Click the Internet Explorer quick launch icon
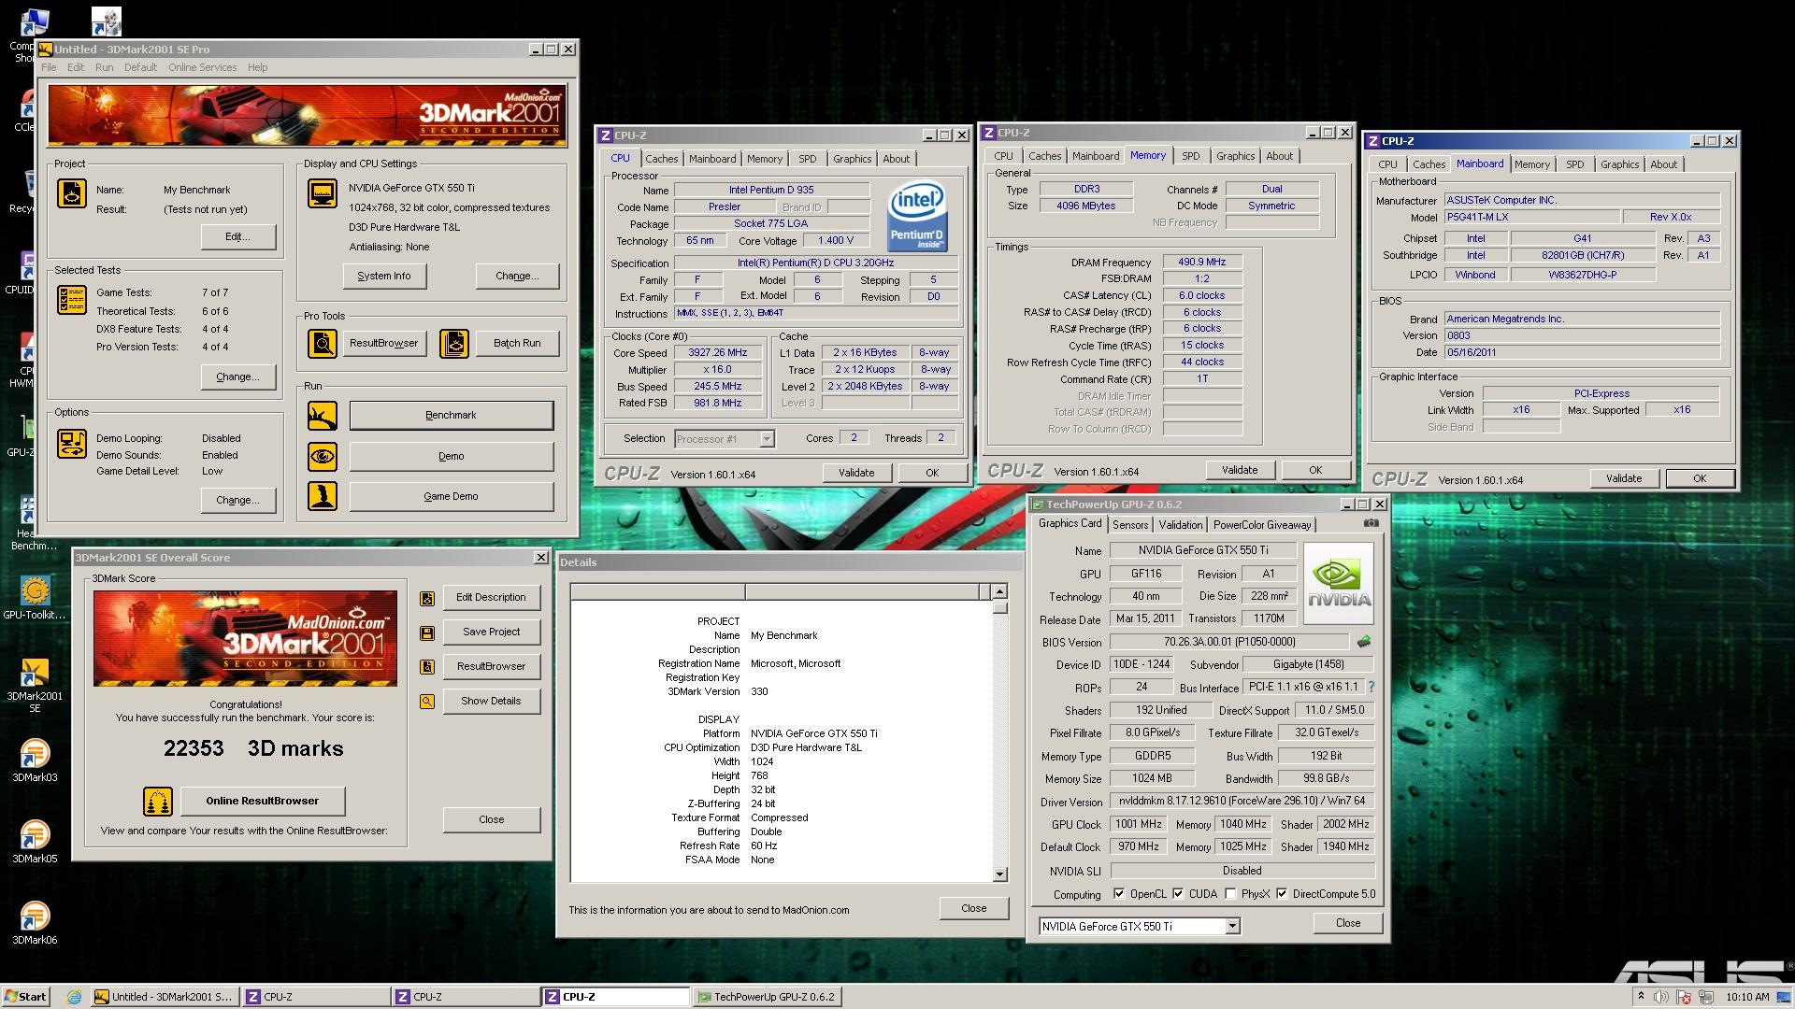The height and width of the screenshot is (1009, 1795). [x=74, y=997]
